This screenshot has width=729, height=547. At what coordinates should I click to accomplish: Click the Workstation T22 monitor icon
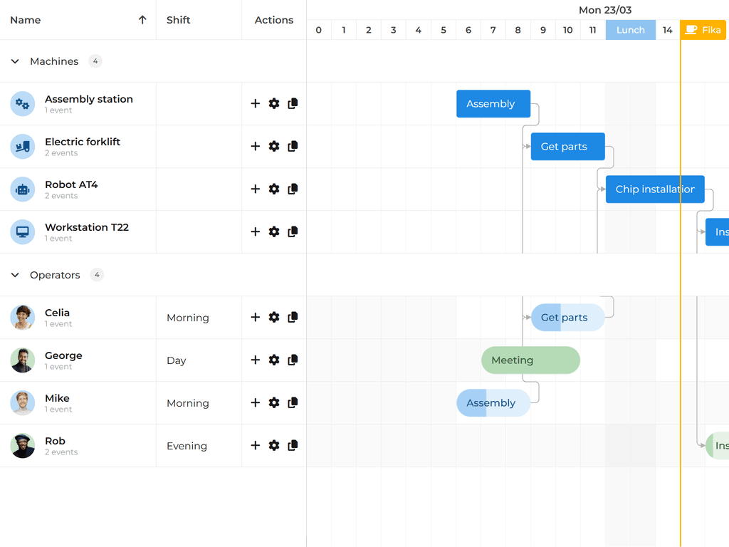point(22,231)
